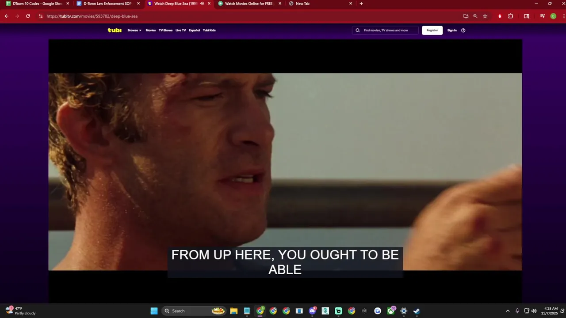Close the New Tab tab
566x318 pixels.
pyautogui.click(x=351, y=4)
